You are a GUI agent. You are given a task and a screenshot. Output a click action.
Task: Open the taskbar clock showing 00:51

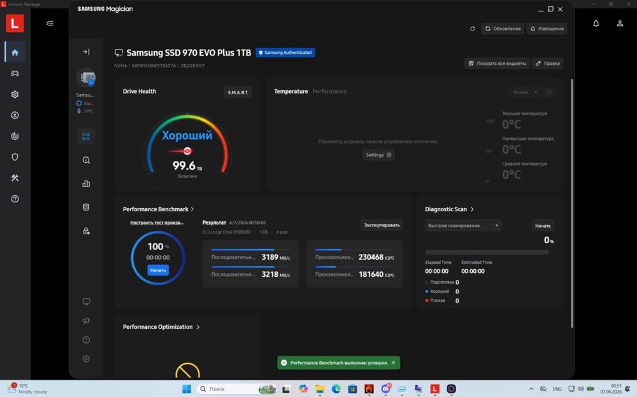(611, 389)
